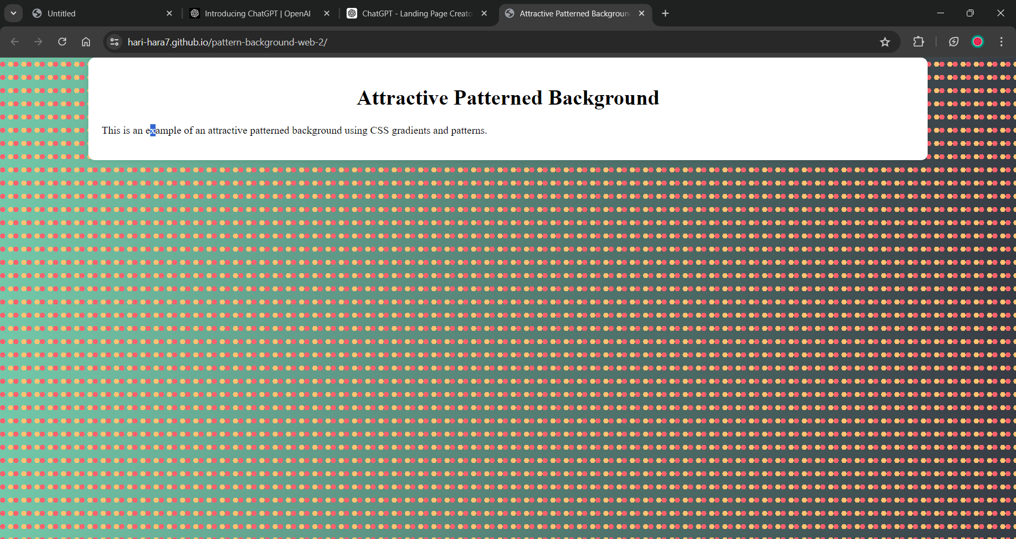1016x539 pixels.
Task: Open the performance indicator icon in toolbar
Action: pyautogui.click(x=954, y=42)
